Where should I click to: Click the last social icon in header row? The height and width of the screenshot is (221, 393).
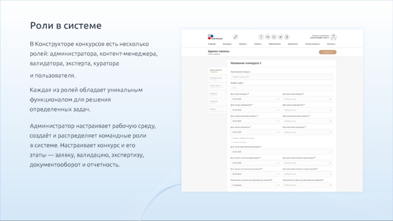pyautogui.click(x=286, y=37)
